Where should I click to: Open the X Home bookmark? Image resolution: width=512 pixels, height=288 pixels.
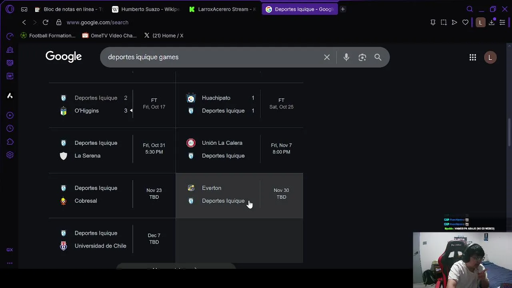coord(164,36)
